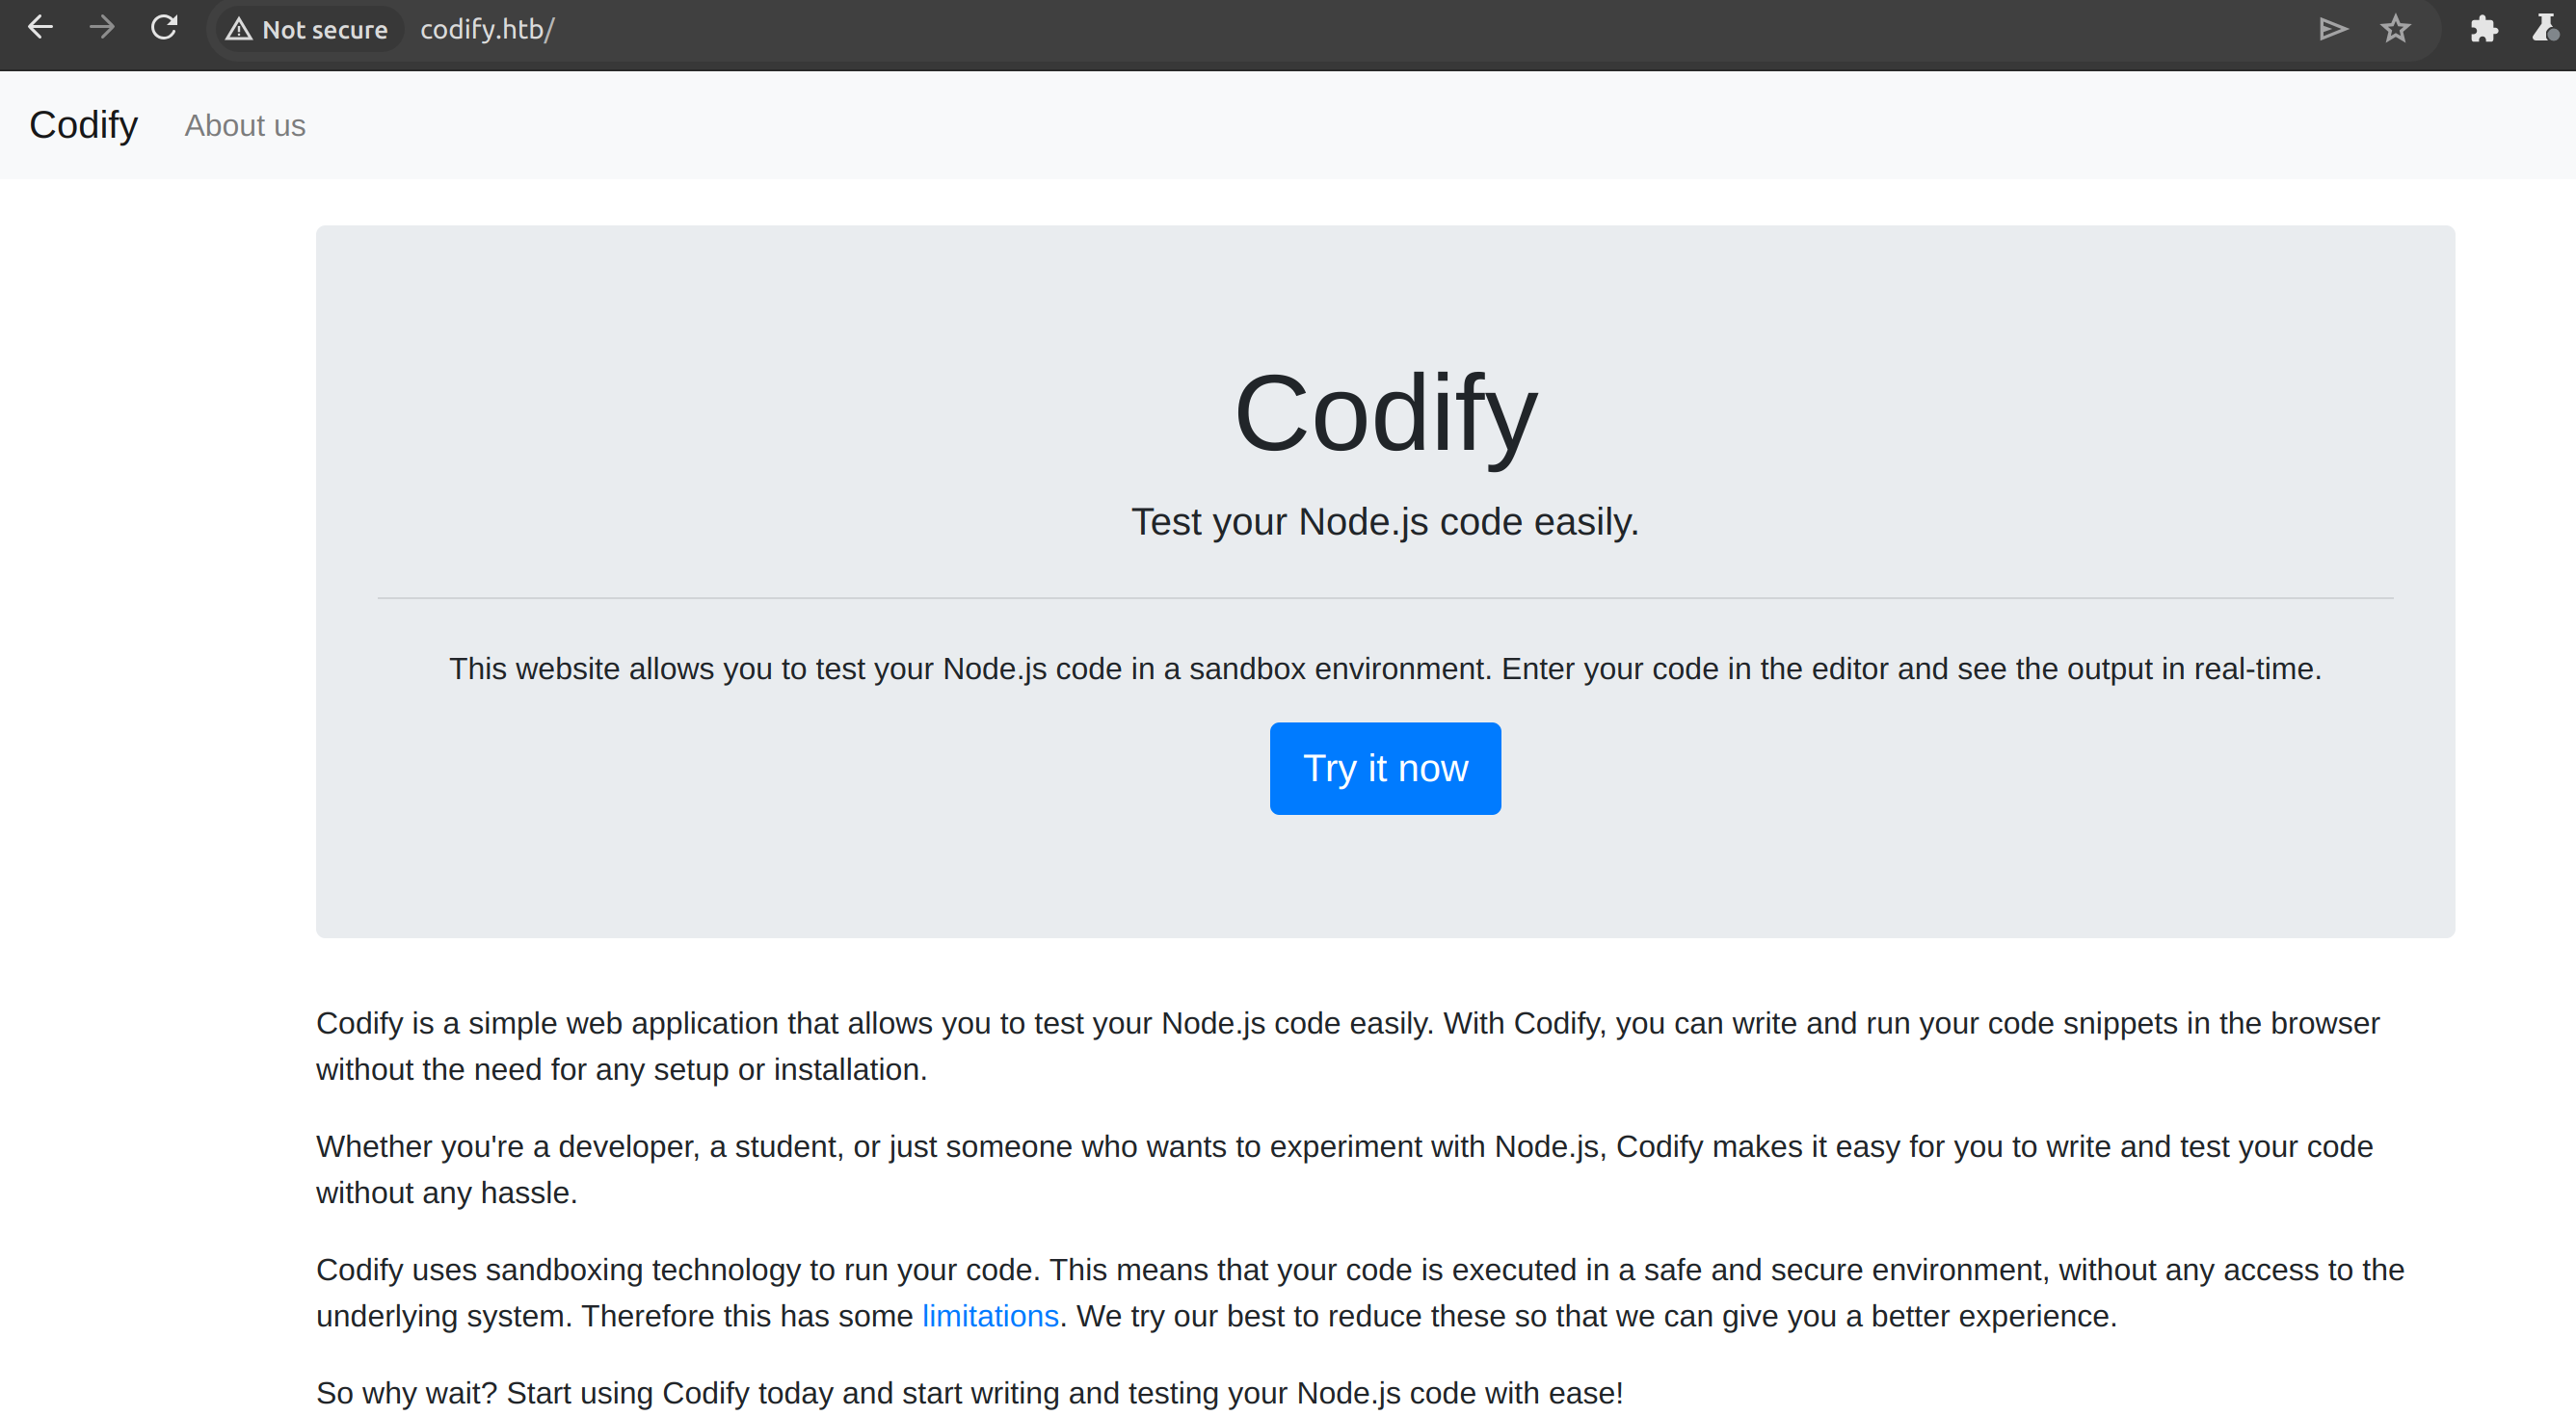The height and width of the screenshot is (1416, 2576).
Task: Follow the limitations link
Action: tap(990, 1316)
